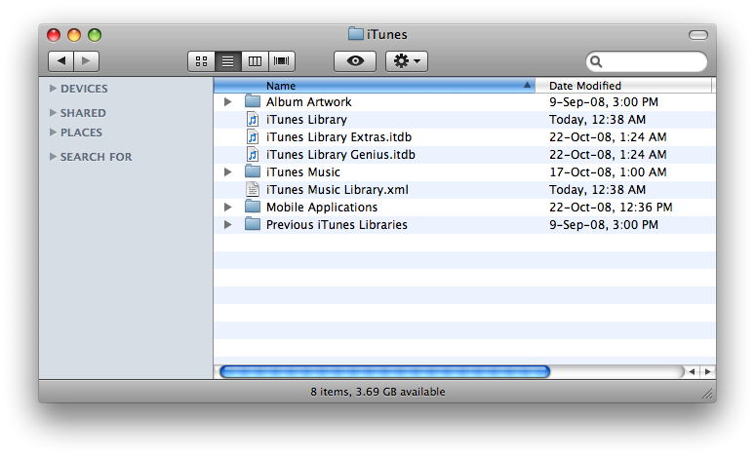The image size is (755, 456).
Task: Select the iTunes Music Library.xml document icon
Action: tap(253, 190)
